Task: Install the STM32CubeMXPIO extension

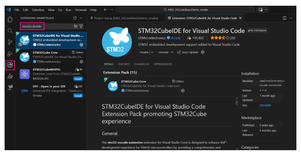Action: pyautogui.click(x=78, y=79)
